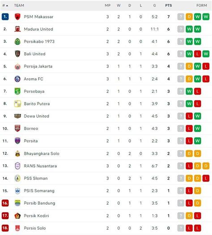Click the gray ? next-match badge for Borneo
212x235 pixels.
coord(181,128)
